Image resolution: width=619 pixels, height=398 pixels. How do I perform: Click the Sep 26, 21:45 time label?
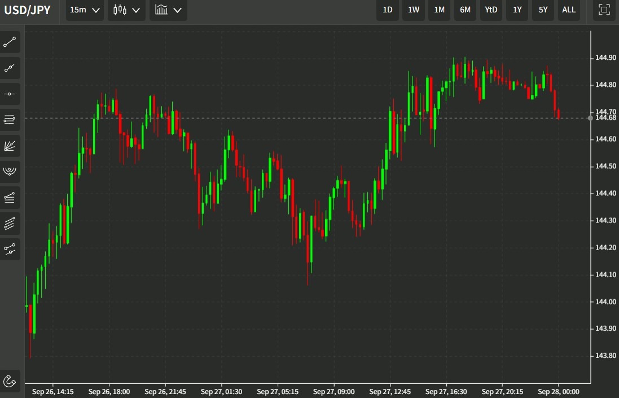pos(165,392)
